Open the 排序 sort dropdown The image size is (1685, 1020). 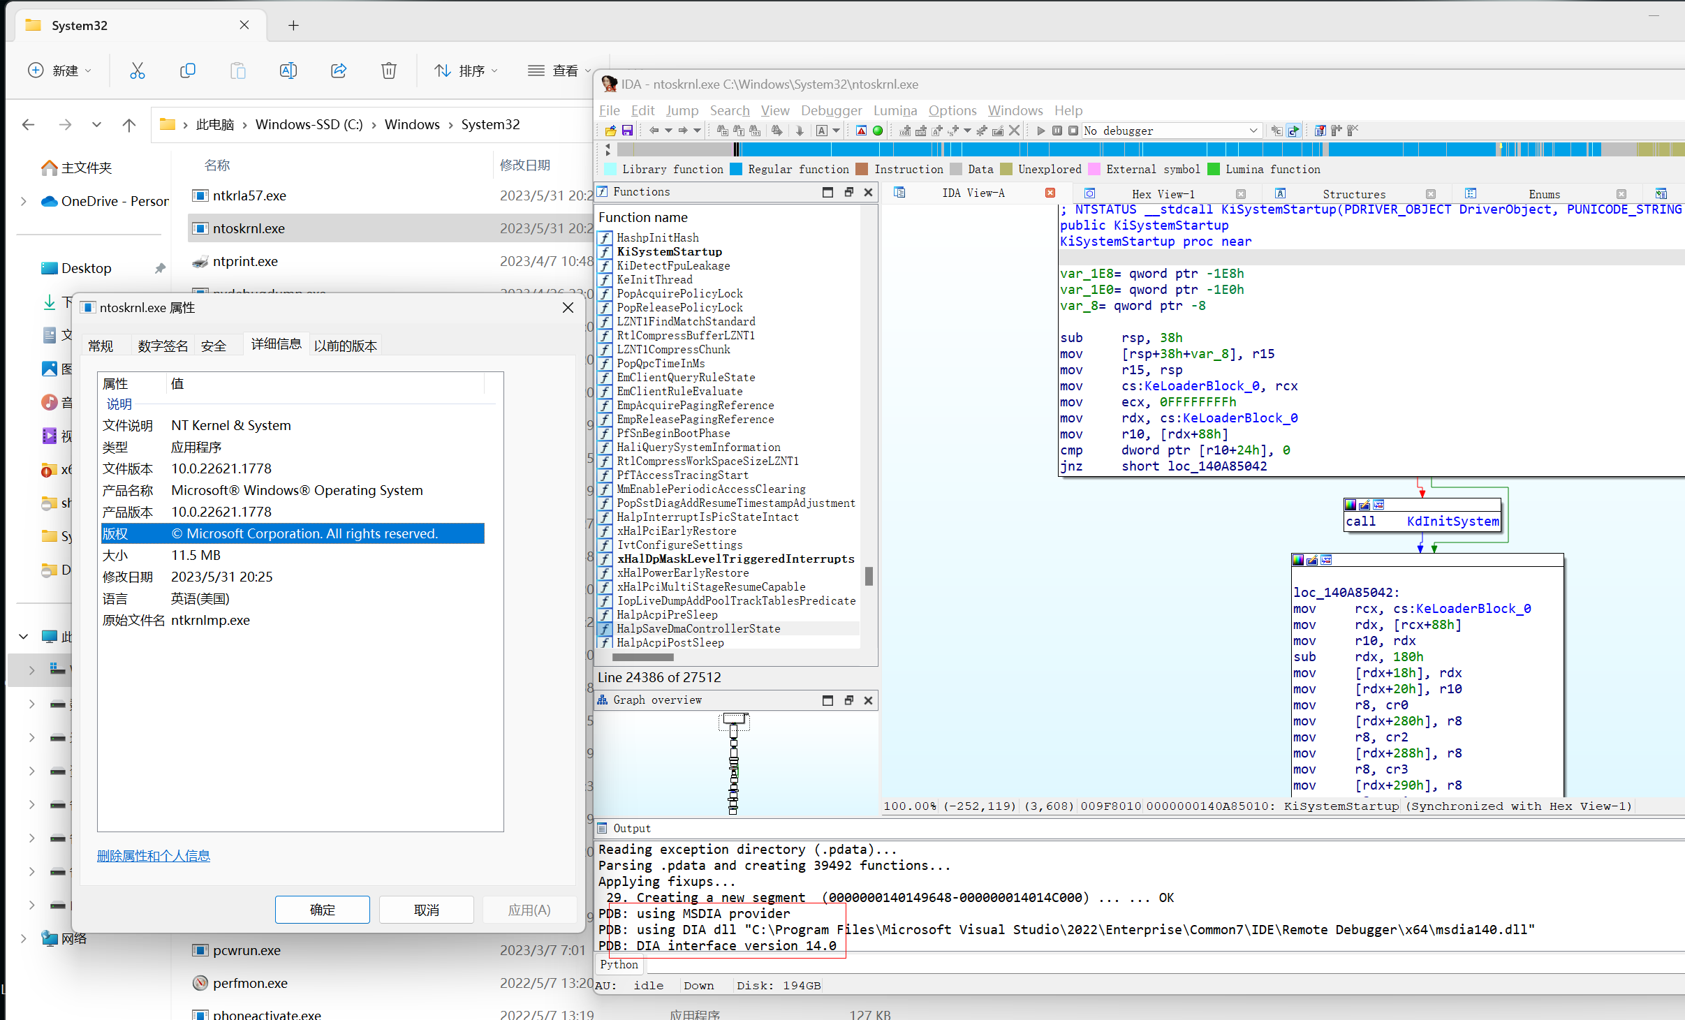click(x=466, y=71)
